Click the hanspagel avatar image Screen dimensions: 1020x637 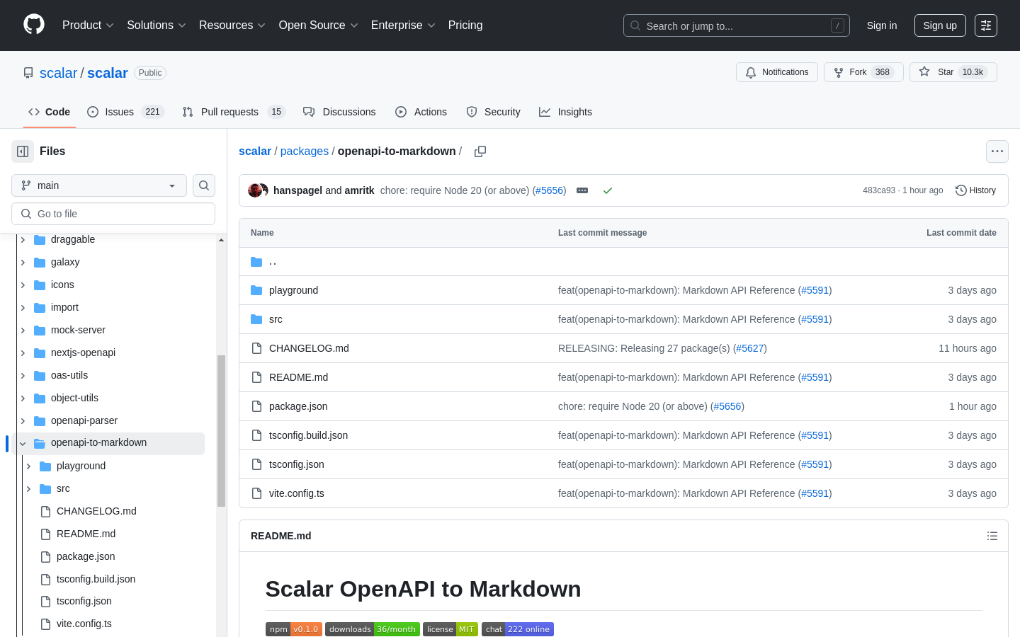point(254,190)
